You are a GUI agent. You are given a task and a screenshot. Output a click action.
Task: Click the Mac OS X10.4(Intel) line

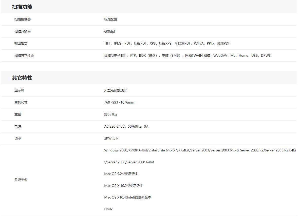pyautogui.click(x=127, y=197)
